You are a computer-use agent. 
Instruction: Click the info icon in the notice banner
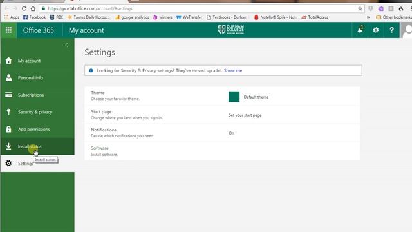click(91, 70)
